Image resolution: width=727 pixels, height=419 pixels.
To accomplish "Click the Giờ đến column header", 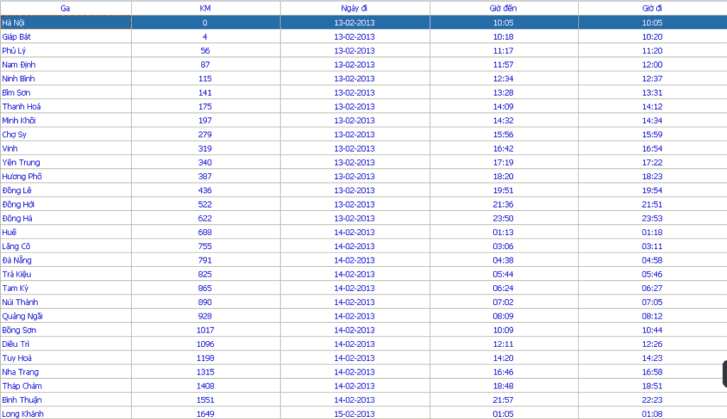I will (x=504, y=8).
